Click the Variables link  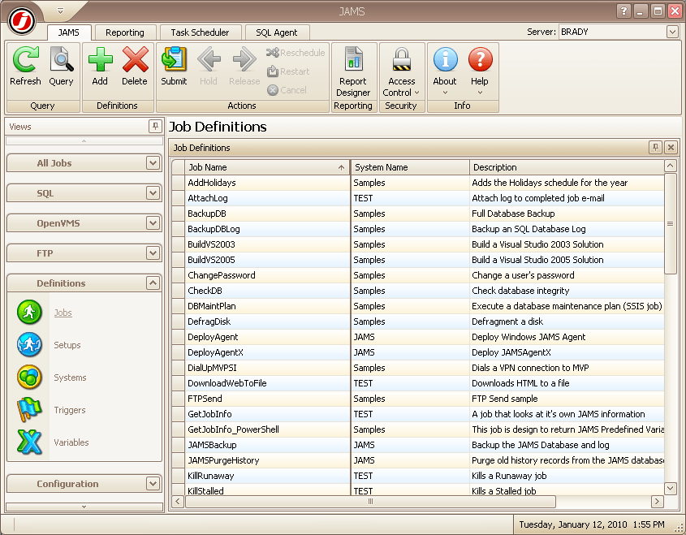pyautogui.click(x=71, y=442)
